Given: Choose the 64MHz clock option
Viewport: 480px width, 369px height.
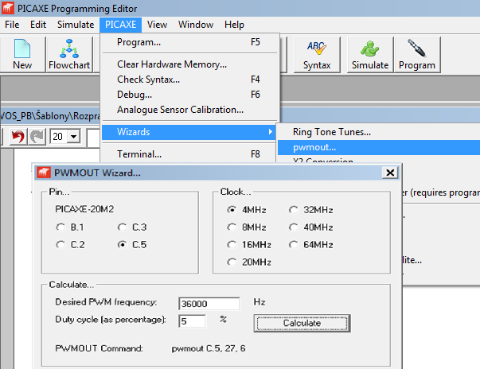Looking at the screenshot, I should tap(294, 245).
